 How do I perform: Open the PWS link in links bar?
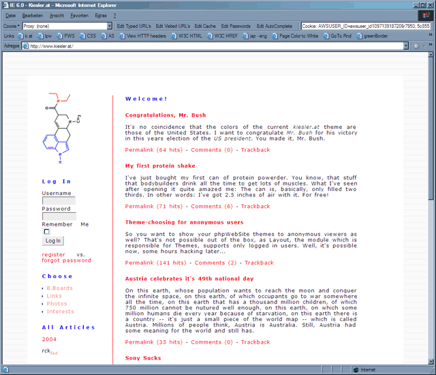coord(67,36)
